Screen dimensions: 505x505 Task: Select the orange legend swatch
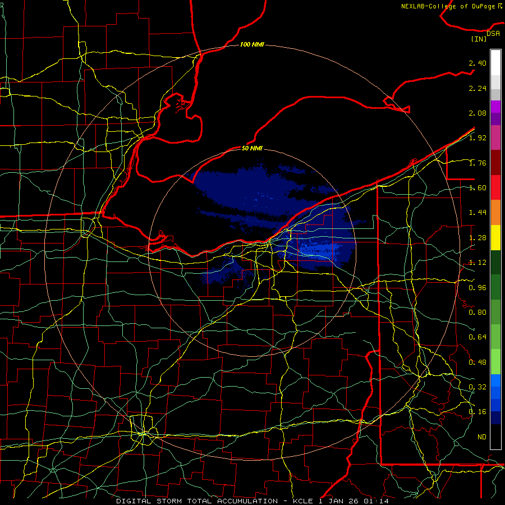[x=495, y=213]
